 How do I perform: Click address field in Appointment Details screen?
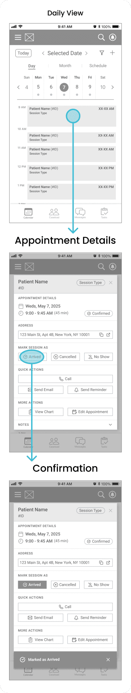[65, 335]
